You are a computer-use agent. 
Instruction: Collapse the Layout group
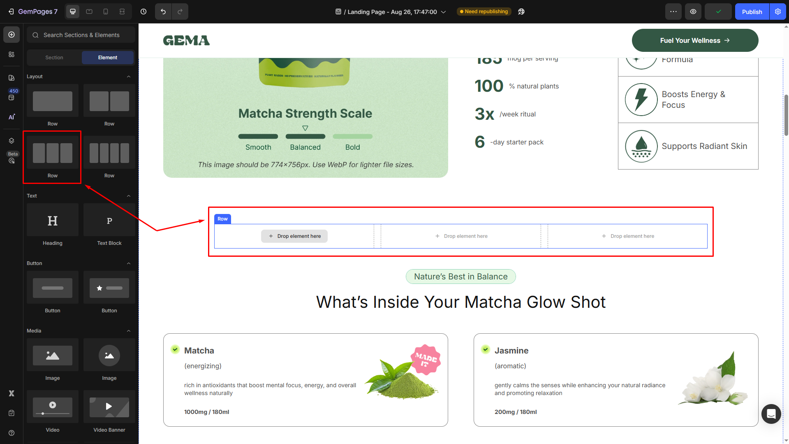pyautogui.click(x=129, y=77)
